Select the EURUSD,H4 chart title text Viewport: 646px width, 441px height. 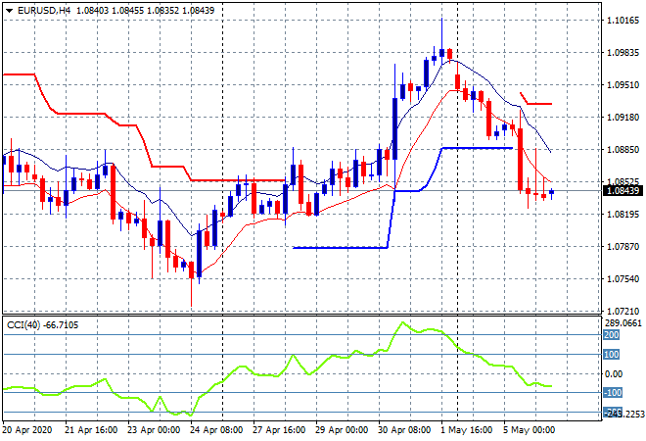tap(44, 11)
